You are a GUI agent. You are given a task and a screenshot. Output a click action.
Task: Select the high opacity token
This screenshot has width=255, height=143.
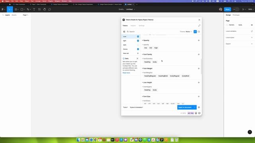pos(156,48)
